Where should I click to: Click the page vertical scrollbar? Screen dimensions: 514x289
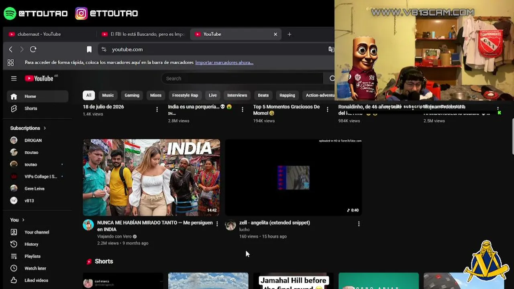512,136
